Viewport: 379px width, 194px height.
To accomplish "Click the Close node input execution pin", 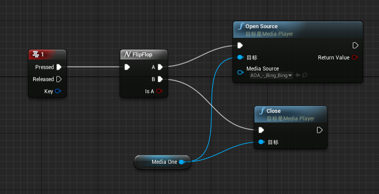I will click(x=261, y=130).
